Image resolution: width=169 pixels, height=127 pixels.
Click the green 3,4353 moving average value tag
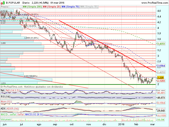[x=161, y=44]
